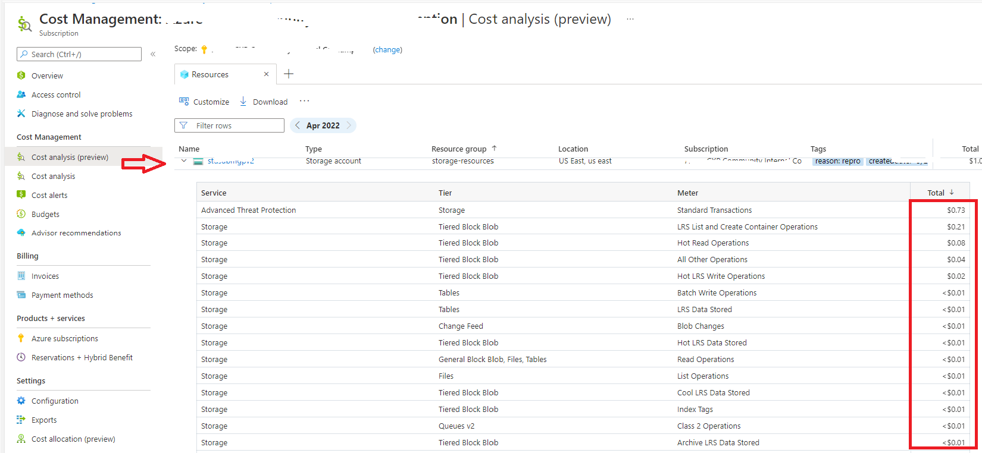This screenshot has height=453, width=982.
Task: Click the 'reason: repro' tag
Action: tap(837, 161)
